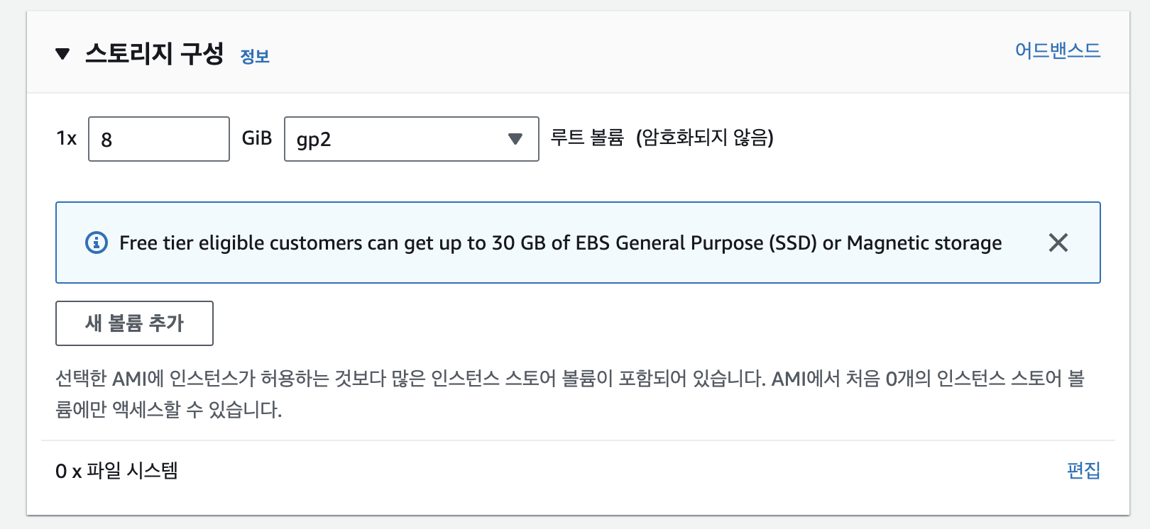Viewport: 1150px width, 529px height.
Task: Focus the root volume size field
Action: (x=159, y=139)
